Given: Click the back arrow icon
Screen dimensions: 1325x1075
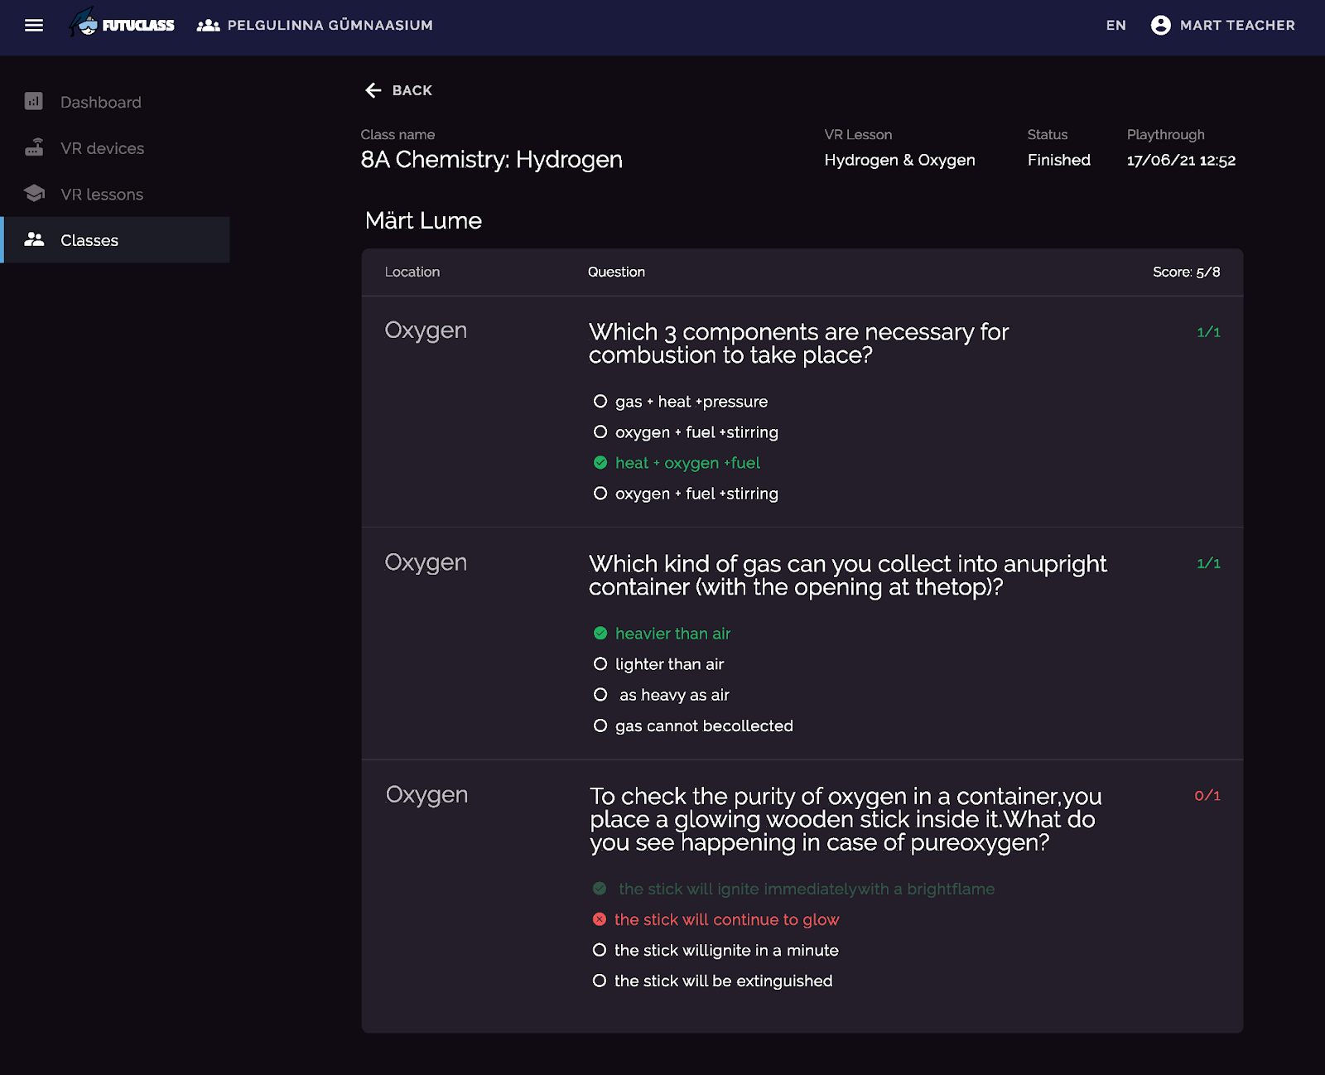Looking at the screenshot, I should coord(373,90).
